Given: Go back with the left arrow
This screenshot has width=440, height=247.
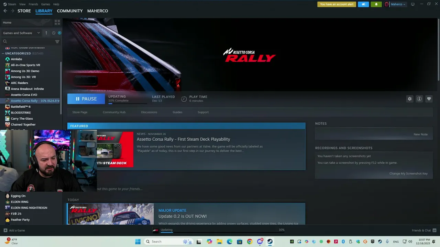Looking at the screenshot, I should pyautogui.click(x=5, y=11).
